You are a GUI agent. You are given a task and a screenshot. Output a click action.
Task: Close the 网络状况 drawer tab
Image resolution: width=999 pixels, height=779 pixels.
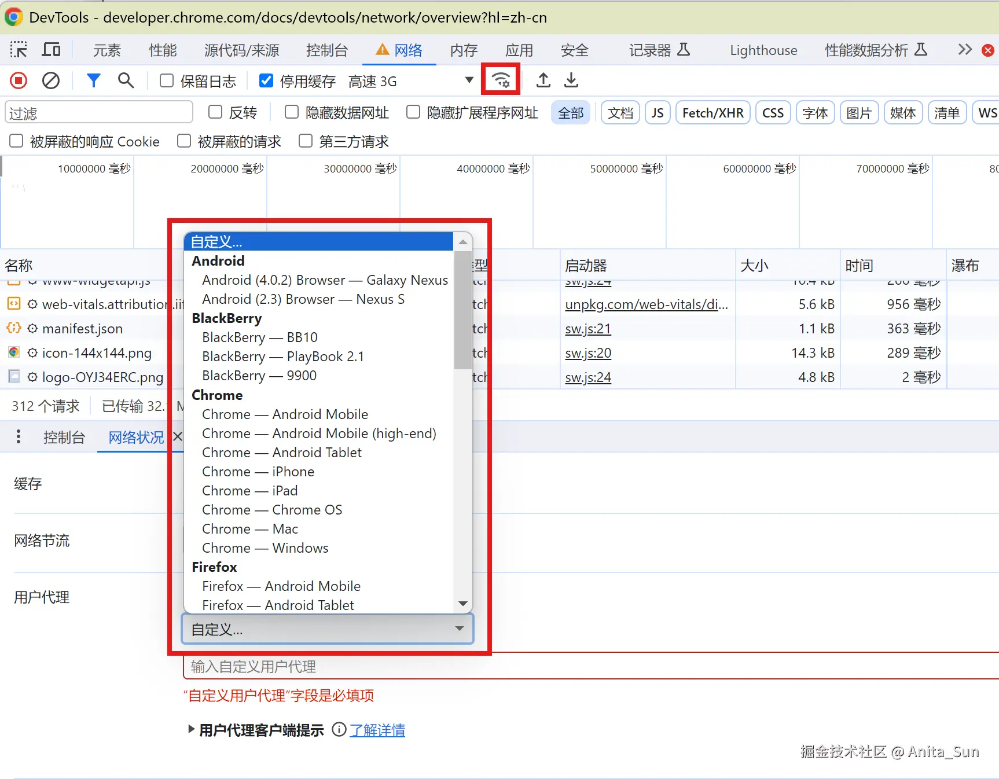178,437
